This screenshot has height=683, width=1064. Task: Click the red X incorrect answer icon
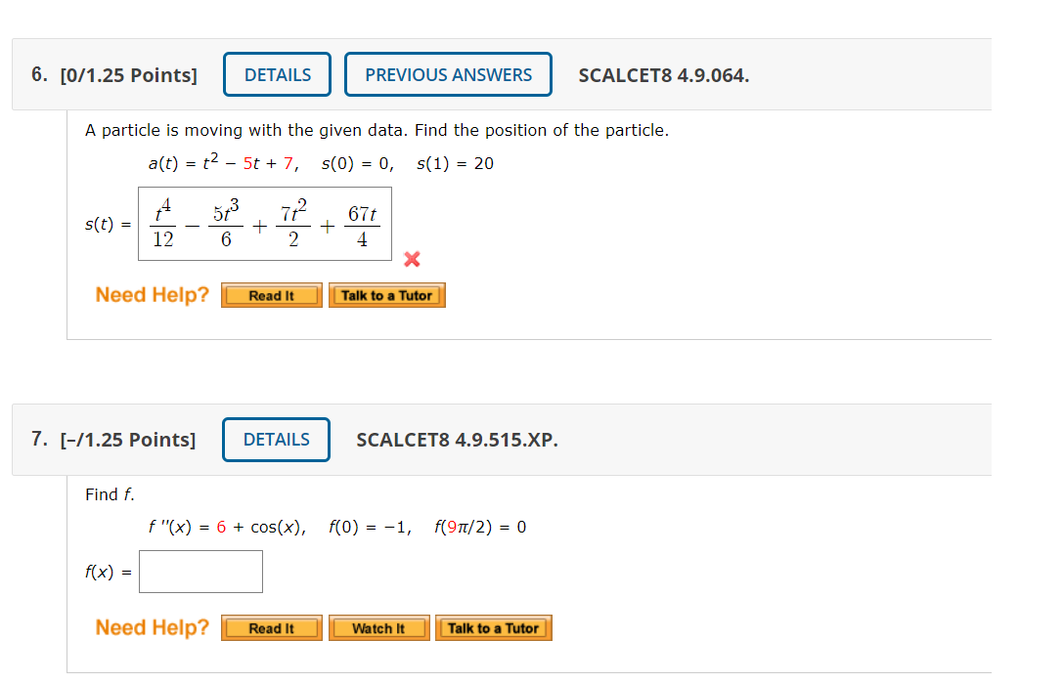coord(412,260)
